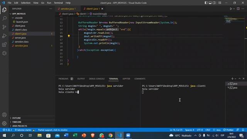
Task: Open the Explorer view in activity bar
Action: pos(4,10)
